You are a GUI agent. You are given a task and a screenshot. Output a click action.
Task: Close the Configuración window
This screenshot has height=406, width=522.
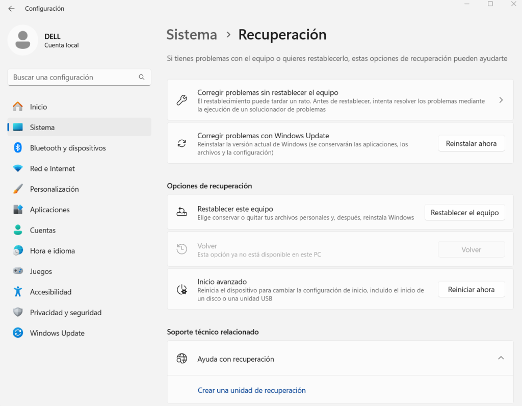[x=513, y=4]
